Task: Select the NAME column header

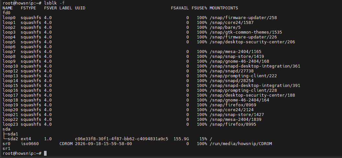Action: pyautogui.click(x=8, y=8)
